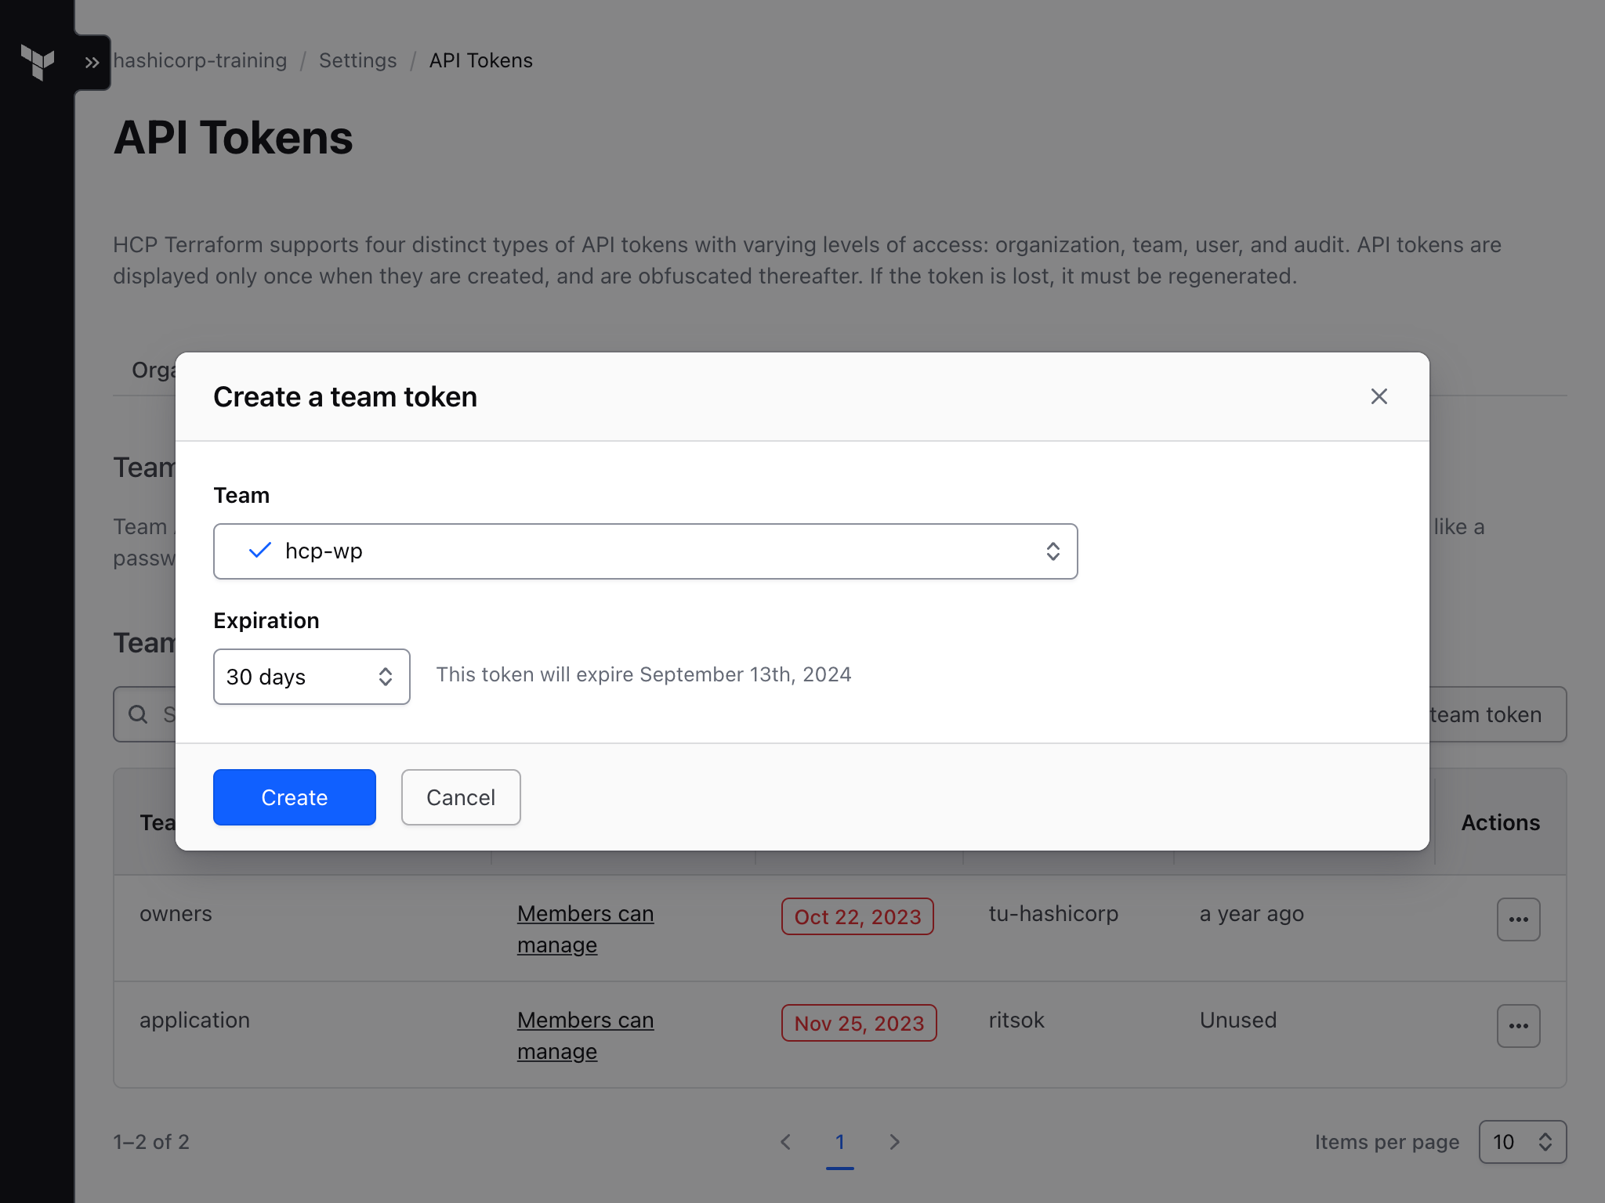The width and height of the screenshot is (1605, 1203).
Task: Click the previous page arrow in pagination
Action: (x=786, y=1142)
